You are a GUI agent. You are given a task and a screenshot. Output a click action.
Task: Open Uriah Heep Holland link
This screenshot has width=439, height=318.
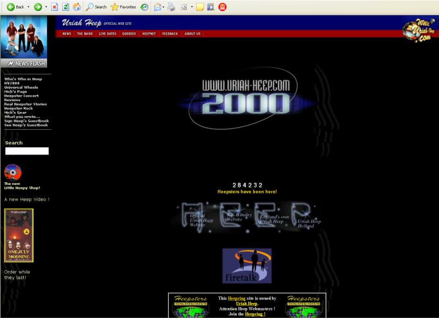309,223
